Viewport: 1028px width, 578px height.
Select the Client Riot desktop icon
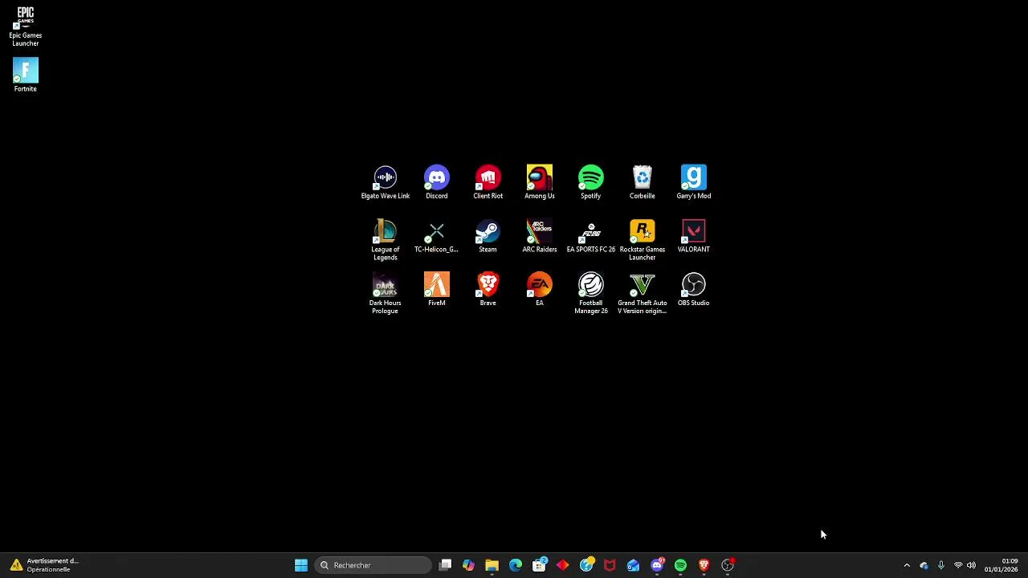pyautogui.click(x=487, y=182)
